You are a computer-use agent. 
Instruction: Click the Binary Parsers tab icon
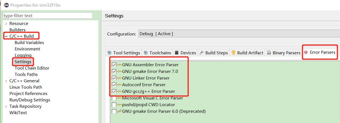pos(269,53)
